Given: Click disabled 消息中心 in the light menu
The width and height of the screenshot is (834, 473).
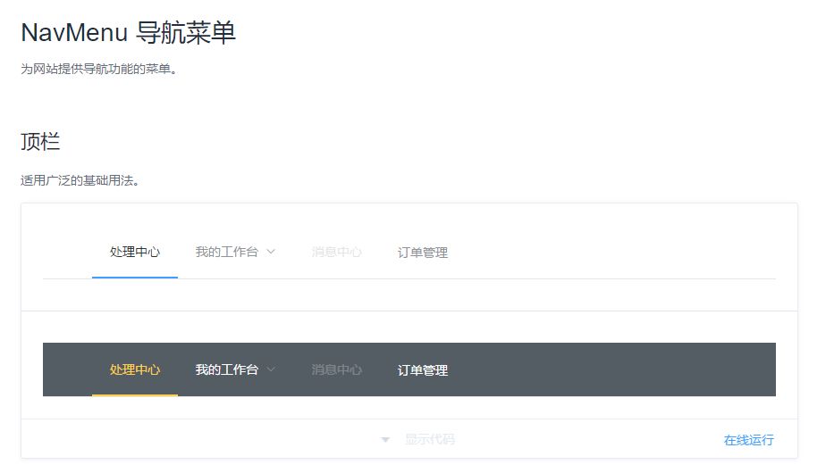Looking at the screenshot, I should coord(336,252).
